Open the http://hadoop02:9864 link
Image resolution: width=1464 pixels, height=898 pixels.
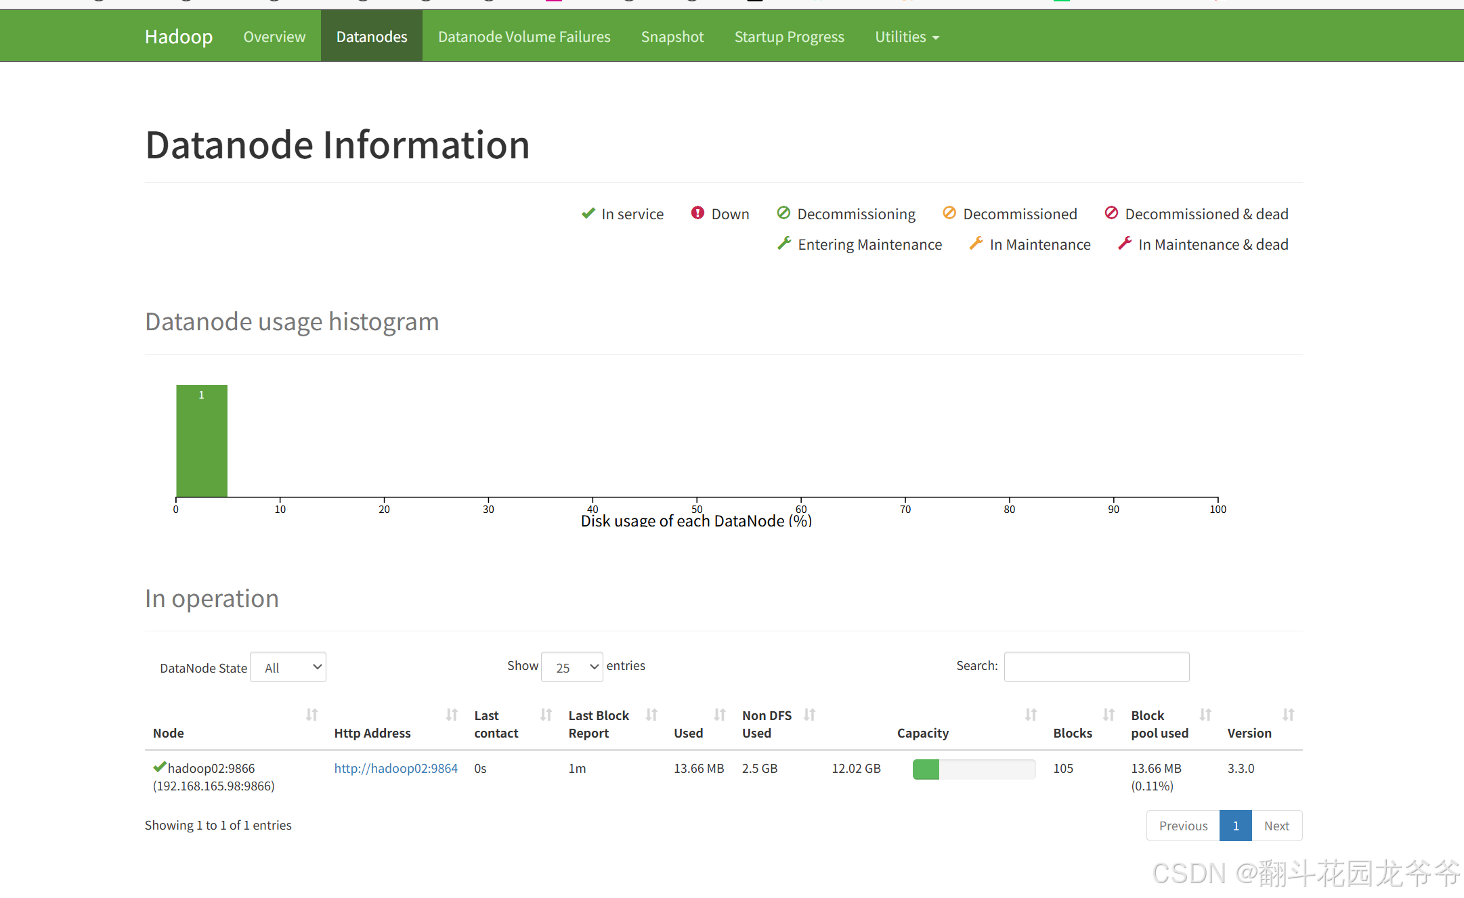pos(395,768)
